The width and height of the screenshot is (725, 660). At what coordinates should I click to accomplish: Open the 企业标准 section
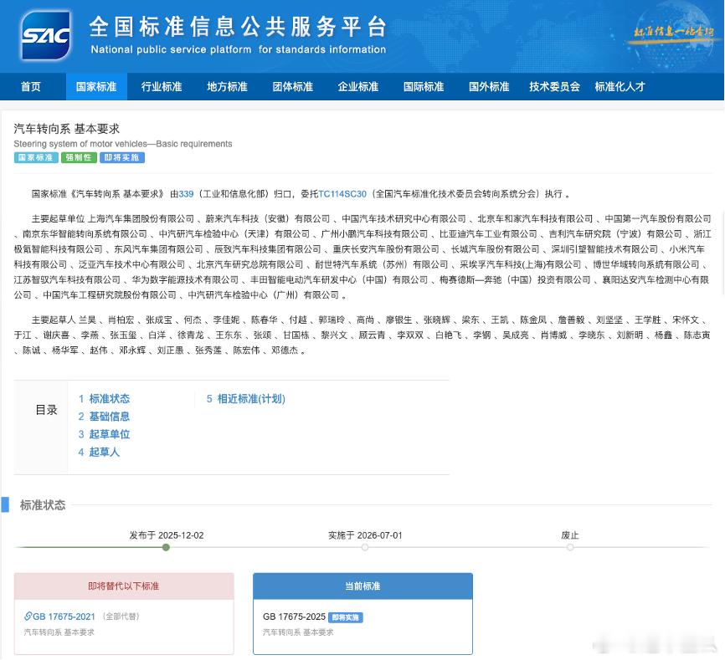click(x=358, y=86)
